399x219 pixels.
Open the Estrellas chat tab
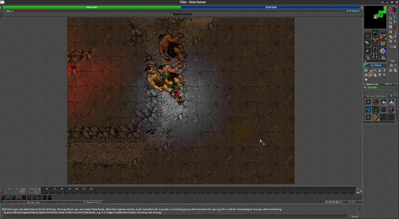(x=73, y=202)
